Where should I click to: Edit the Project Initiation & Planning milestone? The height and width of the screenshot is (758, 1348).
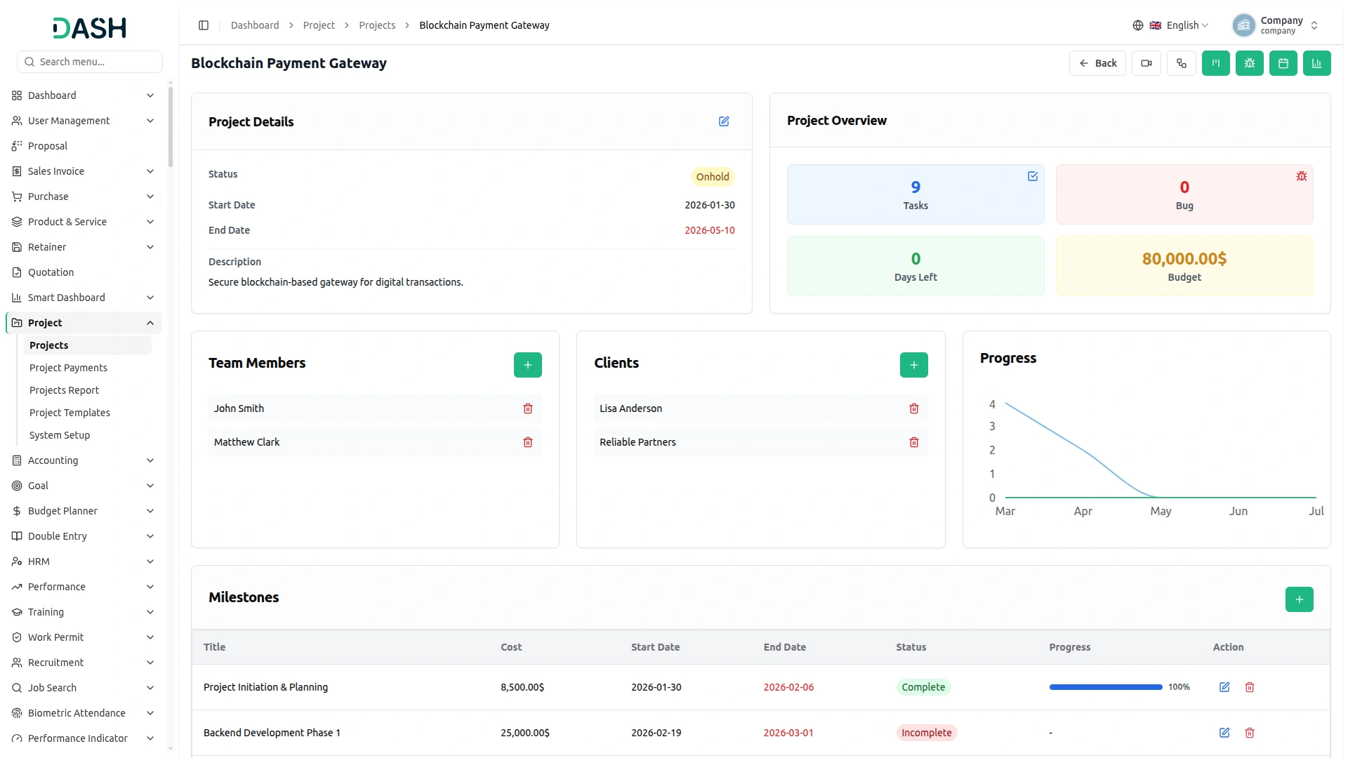click(1224, 687)
